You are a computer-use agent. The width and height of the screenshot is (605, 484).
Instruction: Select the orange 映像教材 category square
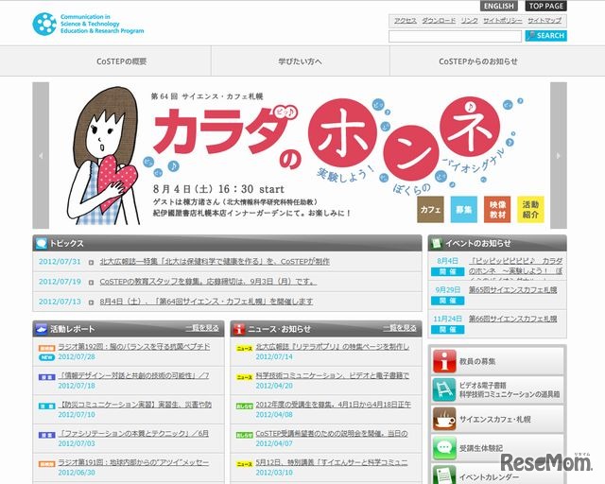coord(497,210)
